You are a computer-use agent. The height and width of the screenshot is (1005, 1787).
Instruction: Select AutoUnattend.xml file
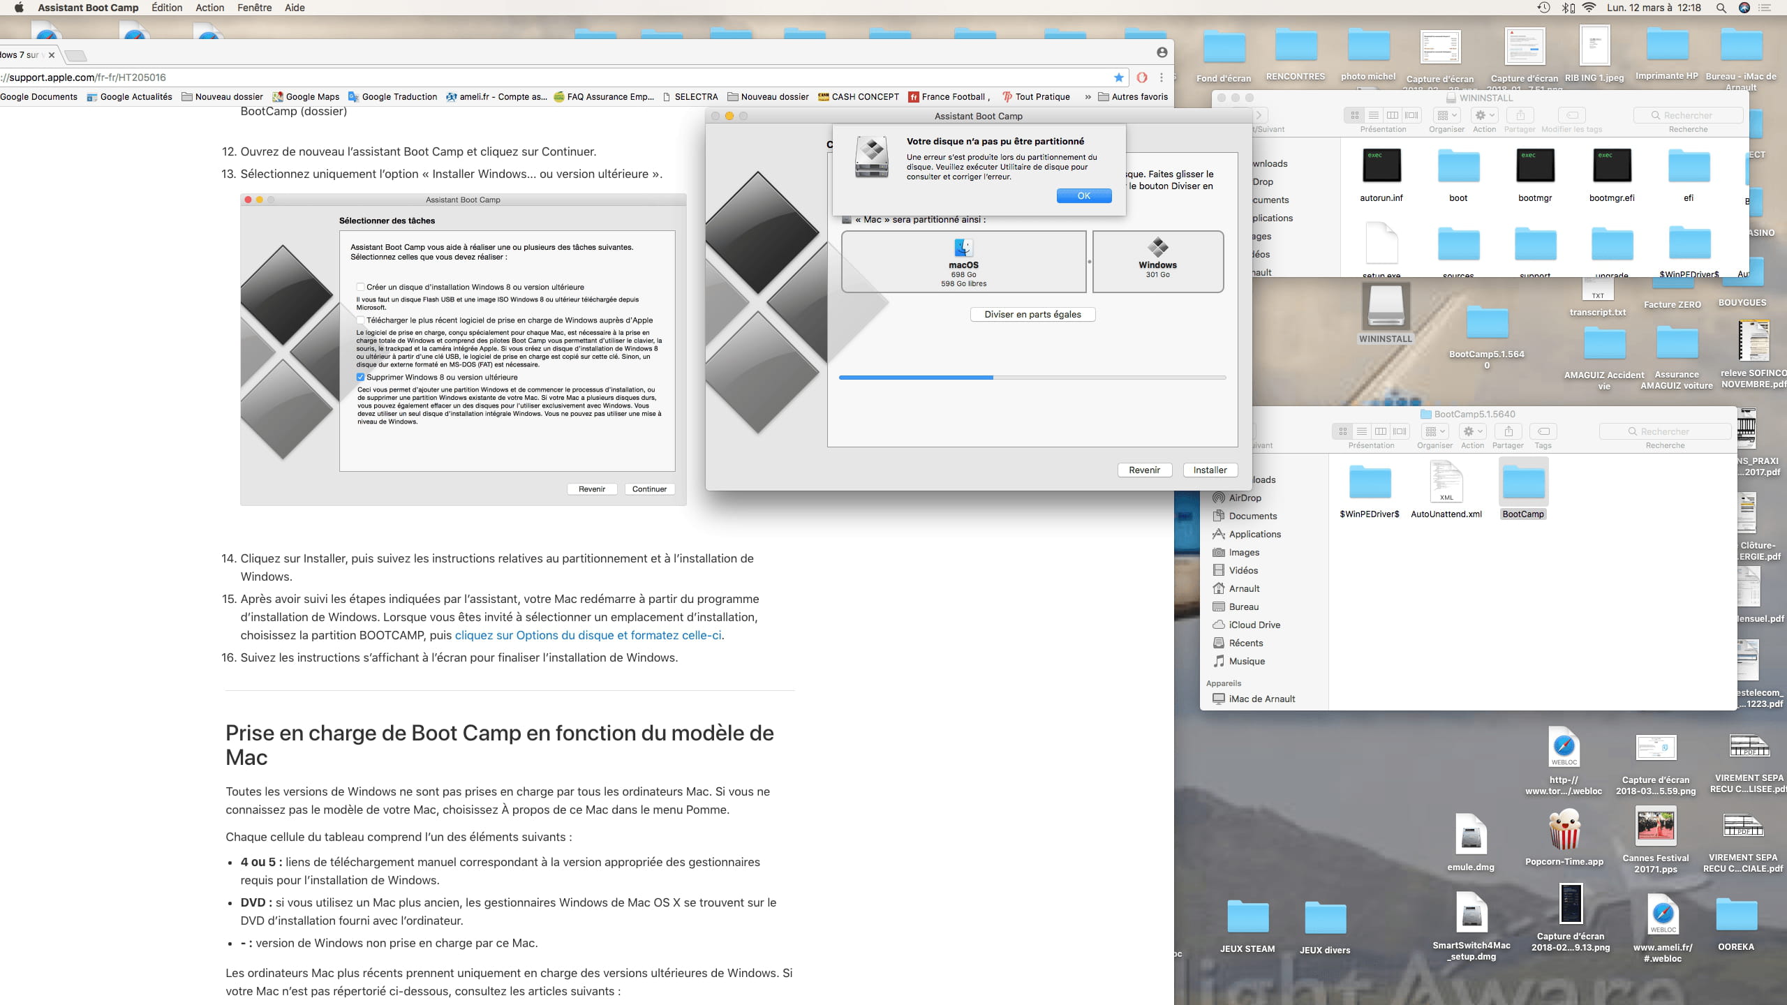coord(1446,489)
